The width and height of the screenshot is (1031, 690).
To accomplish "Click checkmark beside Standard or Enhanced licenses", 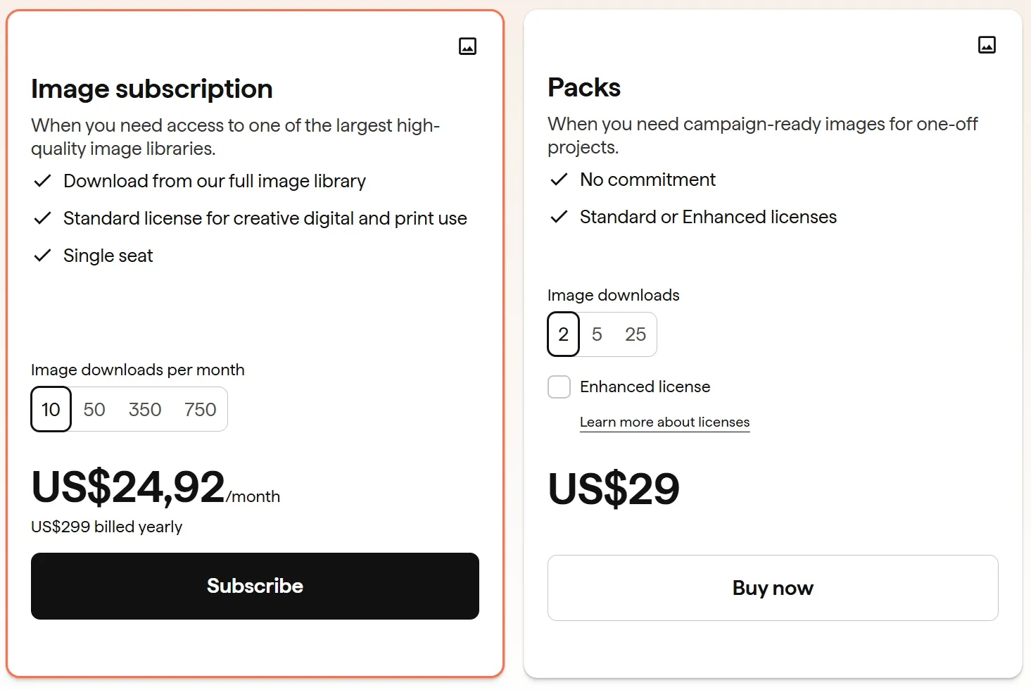I will [559, 217].
